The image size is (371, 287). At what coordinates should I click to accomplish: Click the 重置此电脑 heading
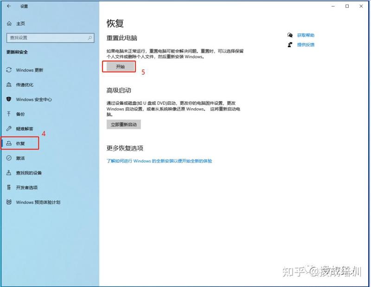(x=122, y=38)
